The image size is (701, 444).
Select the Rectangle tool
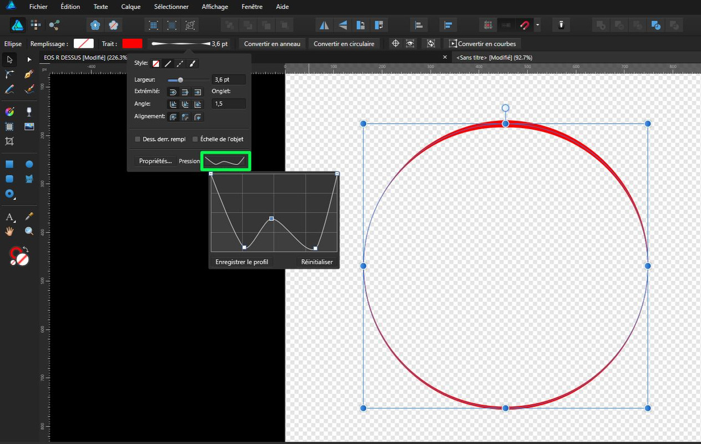(x=9, y=164)
